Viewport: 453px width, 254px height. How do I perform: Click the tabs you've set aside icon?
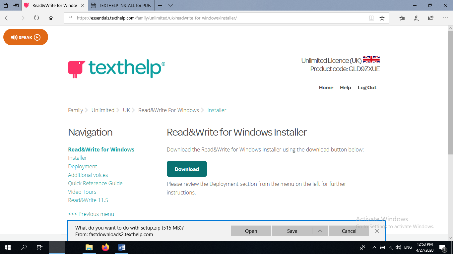coord(5,5)
